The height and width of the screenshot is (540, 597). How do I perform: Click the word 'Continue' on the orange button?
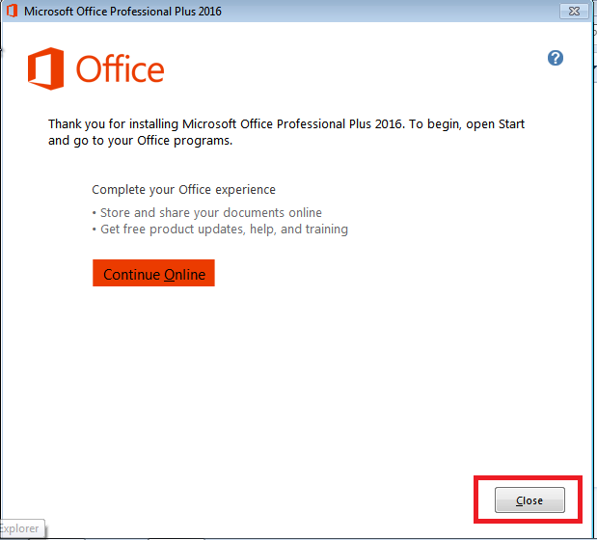pyautogui.click(x=131, y=274)
